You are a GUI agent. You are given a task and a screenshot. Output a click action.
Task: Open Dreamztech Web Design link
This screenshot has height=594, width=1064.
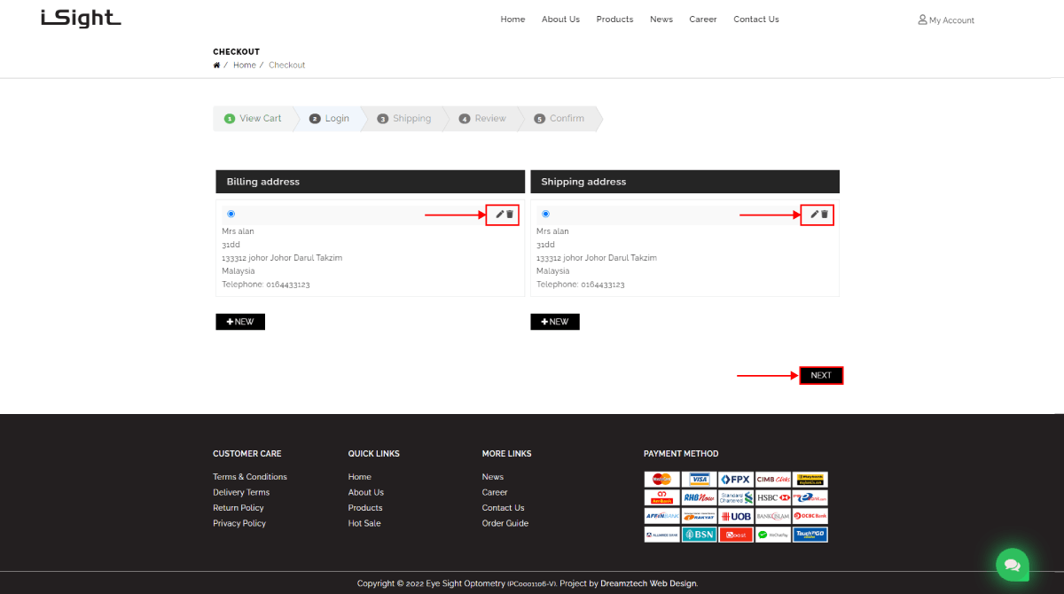pyautogui.click(x=649, y=583)
